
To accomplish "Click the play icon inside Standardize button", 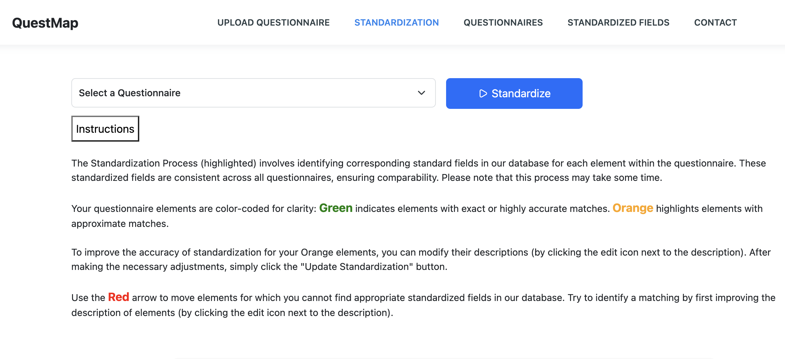I will pyautogui.click(x=483, y=94).
